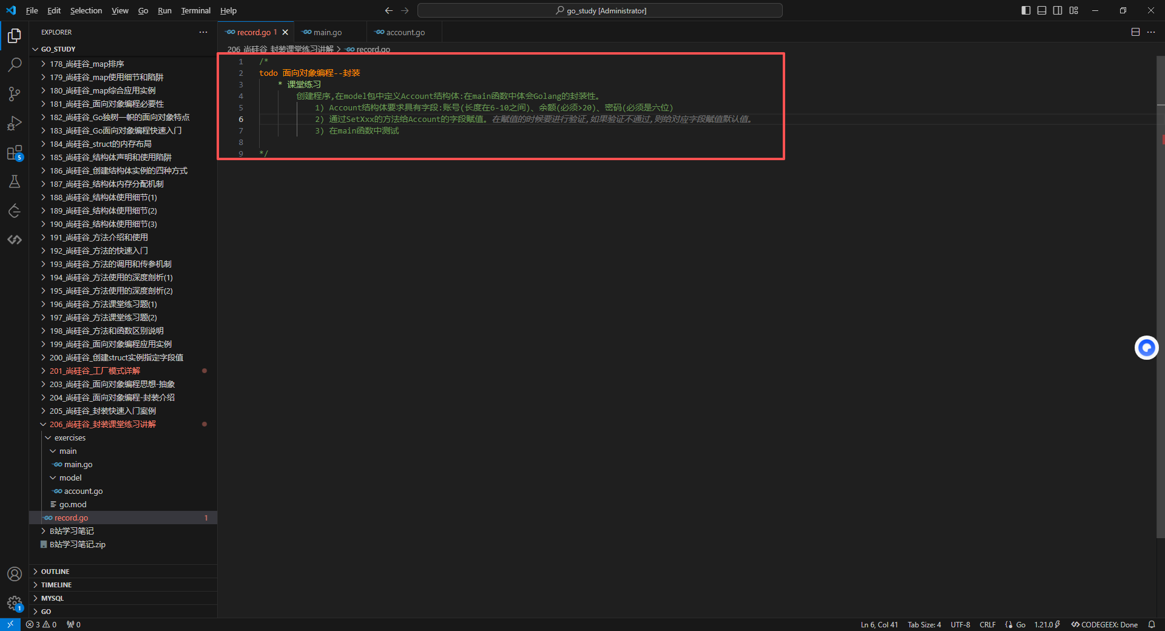Viewport: 1165px width, 631px height.
Task: Expand the 201 factory pattern folder
Action: click(123, 371)
